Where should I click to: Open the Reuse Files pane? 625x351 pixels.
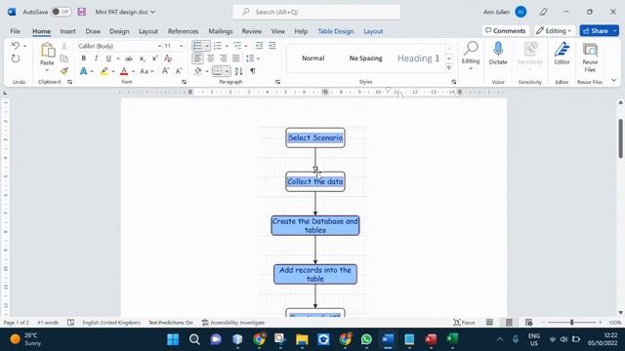tap(590, 58)
